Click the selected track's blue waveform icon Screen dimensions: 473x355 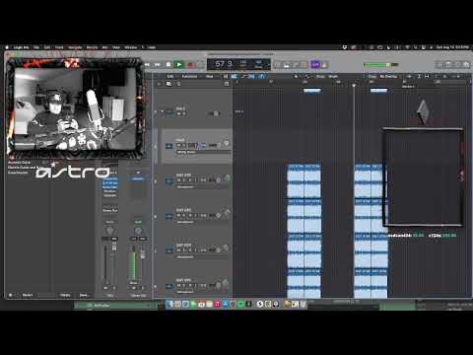coord(169,146)
